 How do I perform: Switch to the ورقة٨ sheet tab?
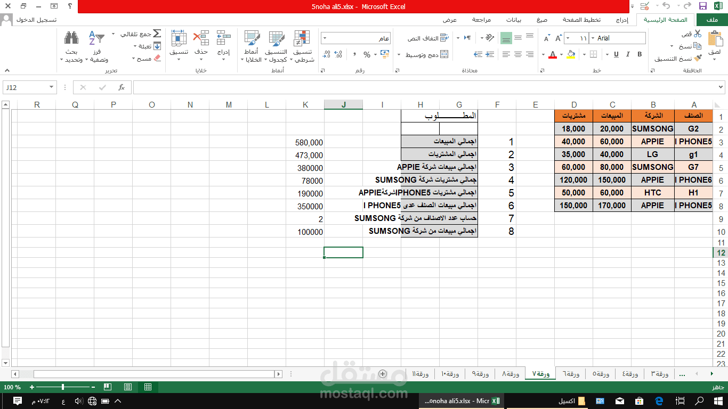coord(511,374)
